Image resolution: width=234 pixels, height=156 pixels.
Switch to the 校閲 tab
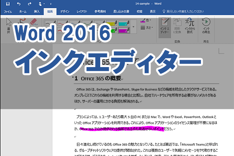[140, 11]
